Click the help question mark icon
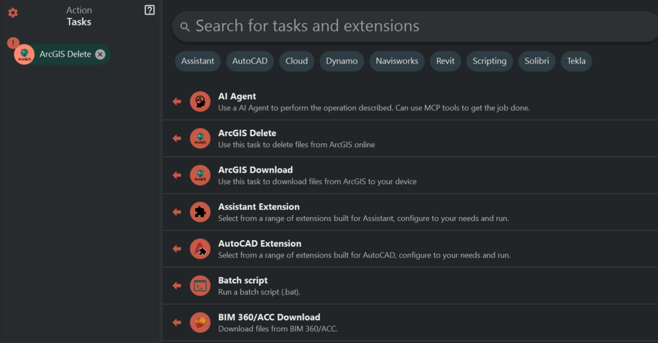The image size is (658, 343). click(x=149, y=10)
